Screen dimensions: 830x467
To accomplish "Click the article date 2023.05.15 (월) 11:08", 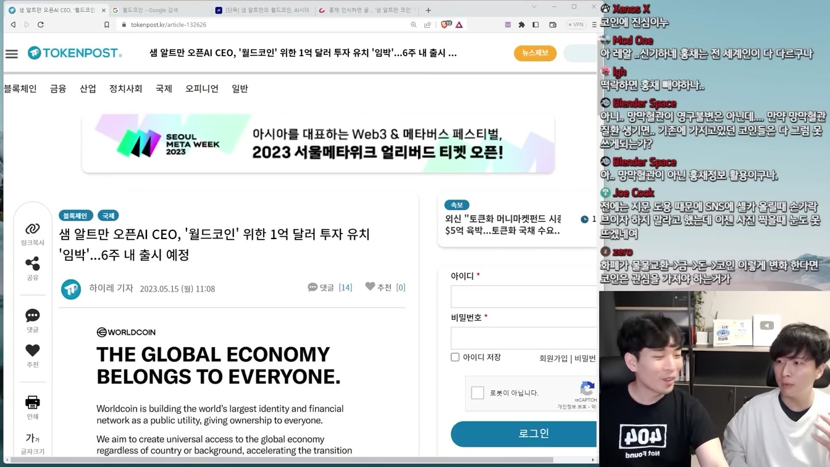I will tap(177, 288).
